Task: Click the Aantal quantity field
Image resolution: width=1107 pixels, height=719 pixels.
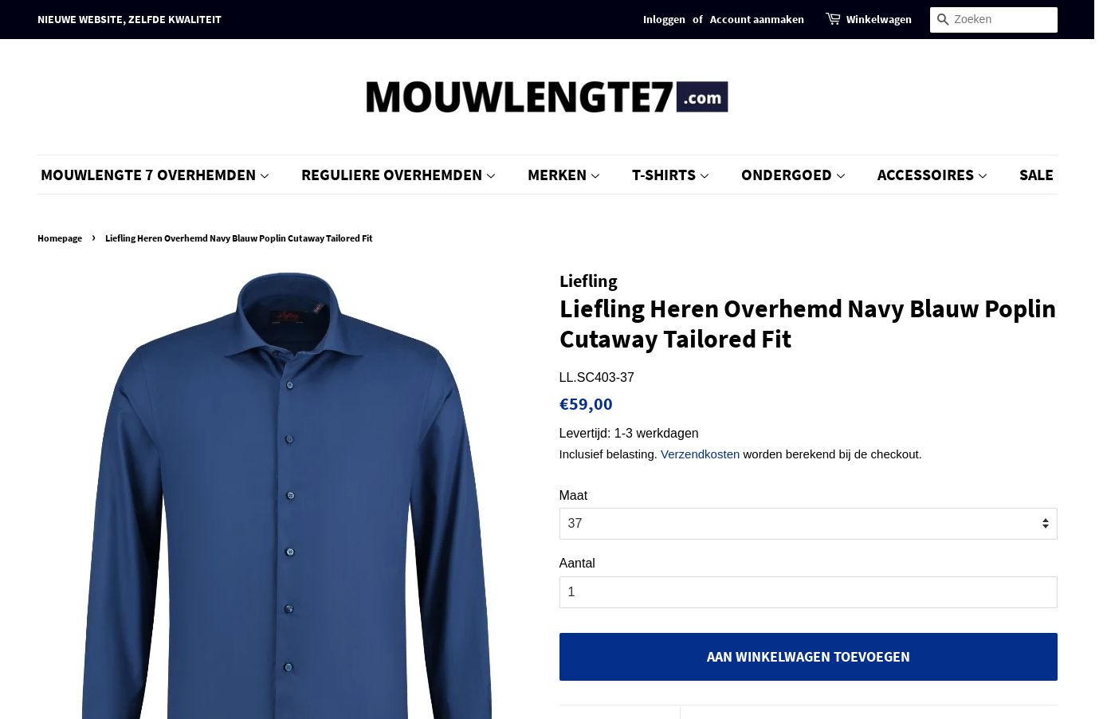Action: (808, 592)
